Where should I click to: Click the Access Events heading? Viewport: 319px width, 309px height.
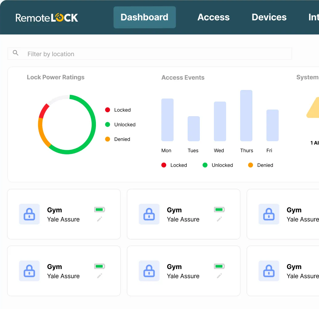[183, 77]
